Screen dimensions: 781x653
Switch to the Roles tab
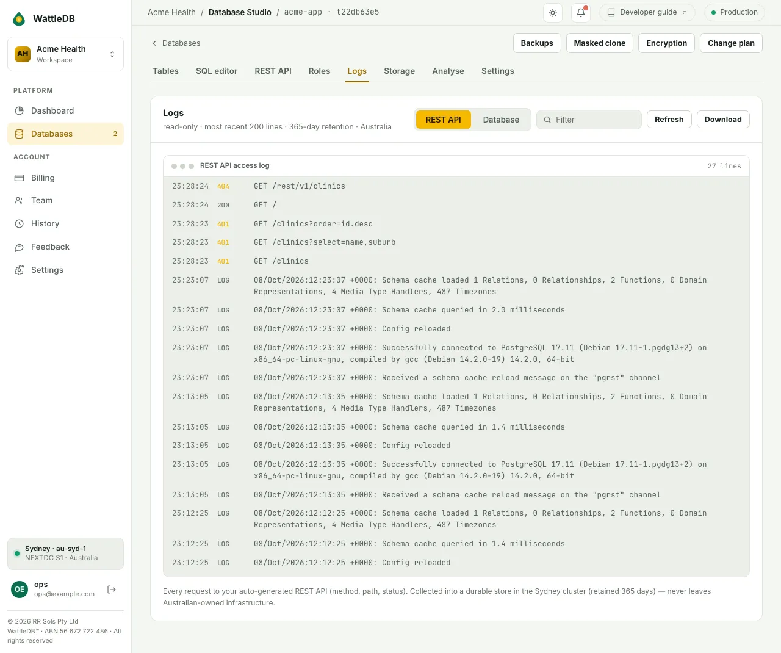click(x=319, y=71)
